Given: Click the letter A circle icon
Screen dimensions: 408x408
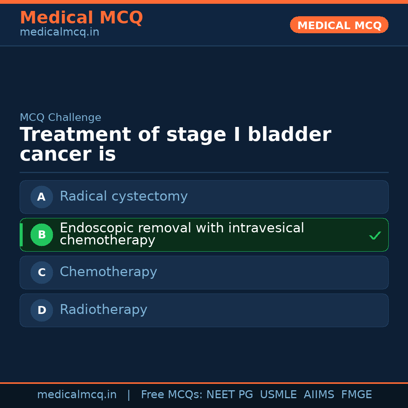Looking at the screenshot, I should click(42, 197).
